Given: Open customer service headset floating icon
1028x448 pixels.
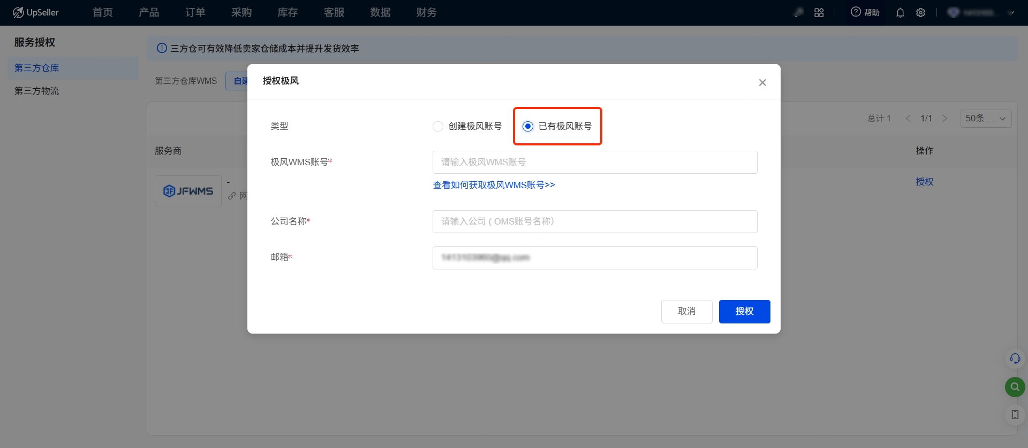Looking at the screenshot, I should click(1015, 358).
